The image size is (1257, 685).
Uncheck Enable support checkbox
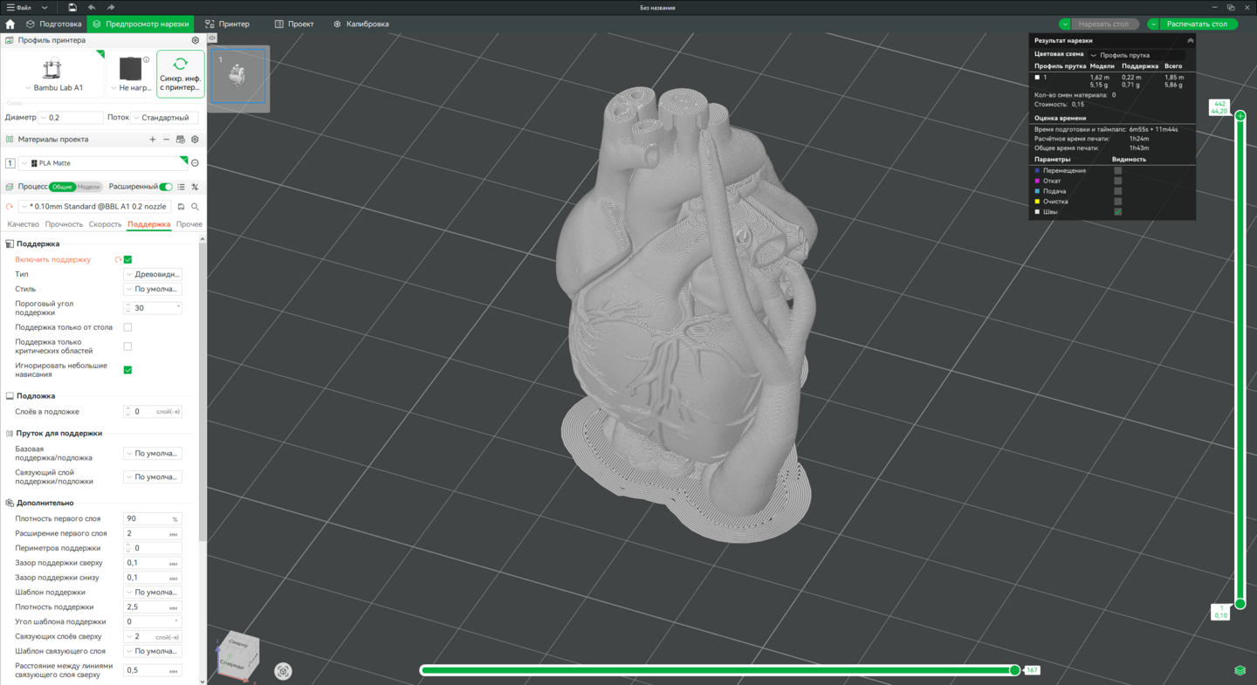127,260
